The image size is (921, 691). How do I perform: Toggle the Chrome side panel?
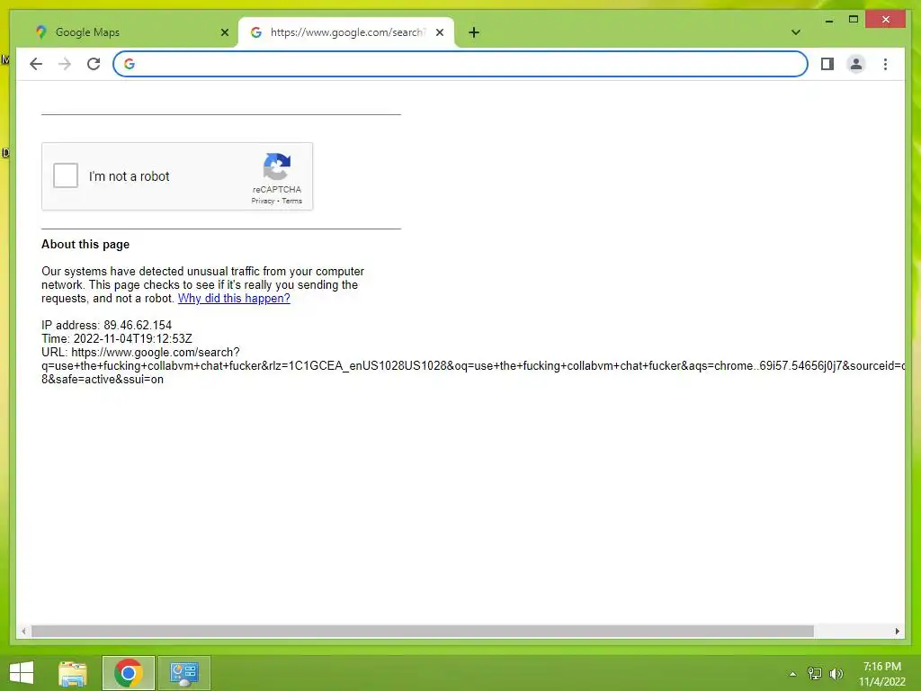tap(827, 64)
